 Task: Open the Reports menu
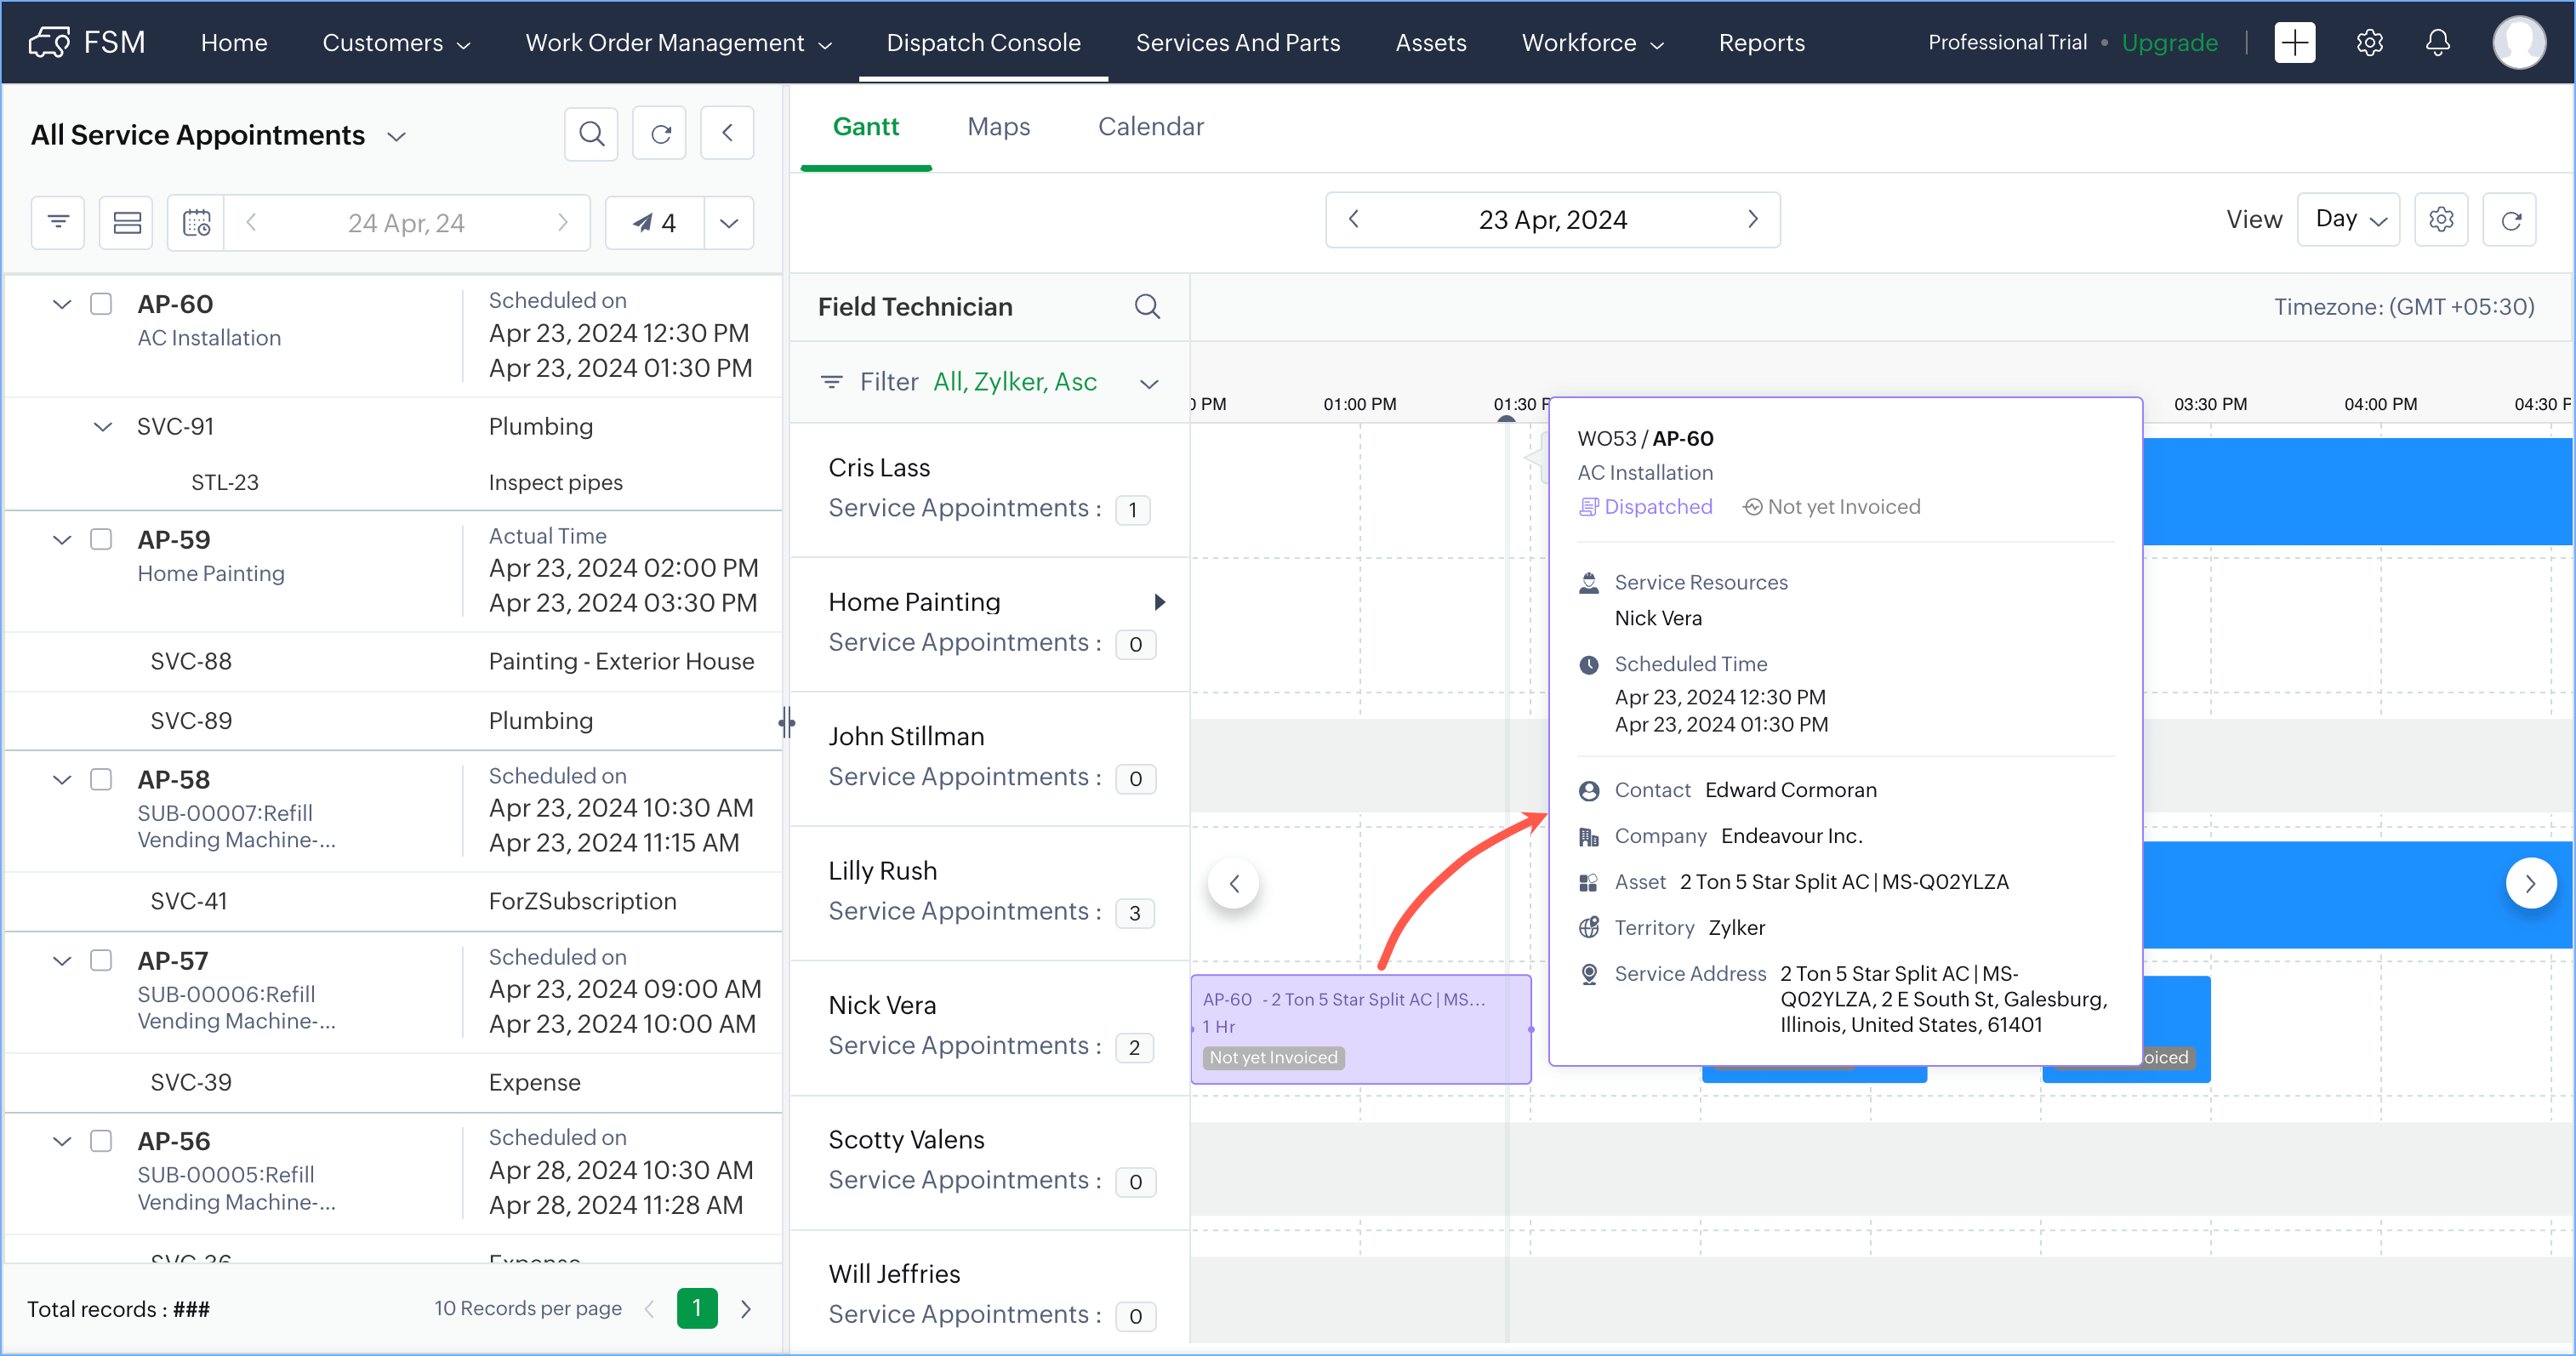1761,43
